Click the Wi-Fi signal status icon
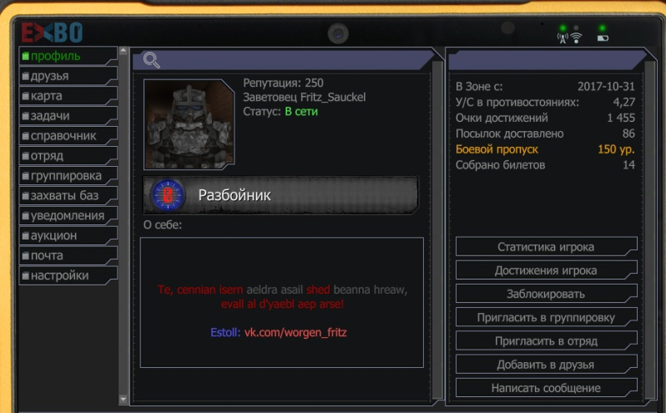This screenshot has width=666, height=413. pos(577,38)
